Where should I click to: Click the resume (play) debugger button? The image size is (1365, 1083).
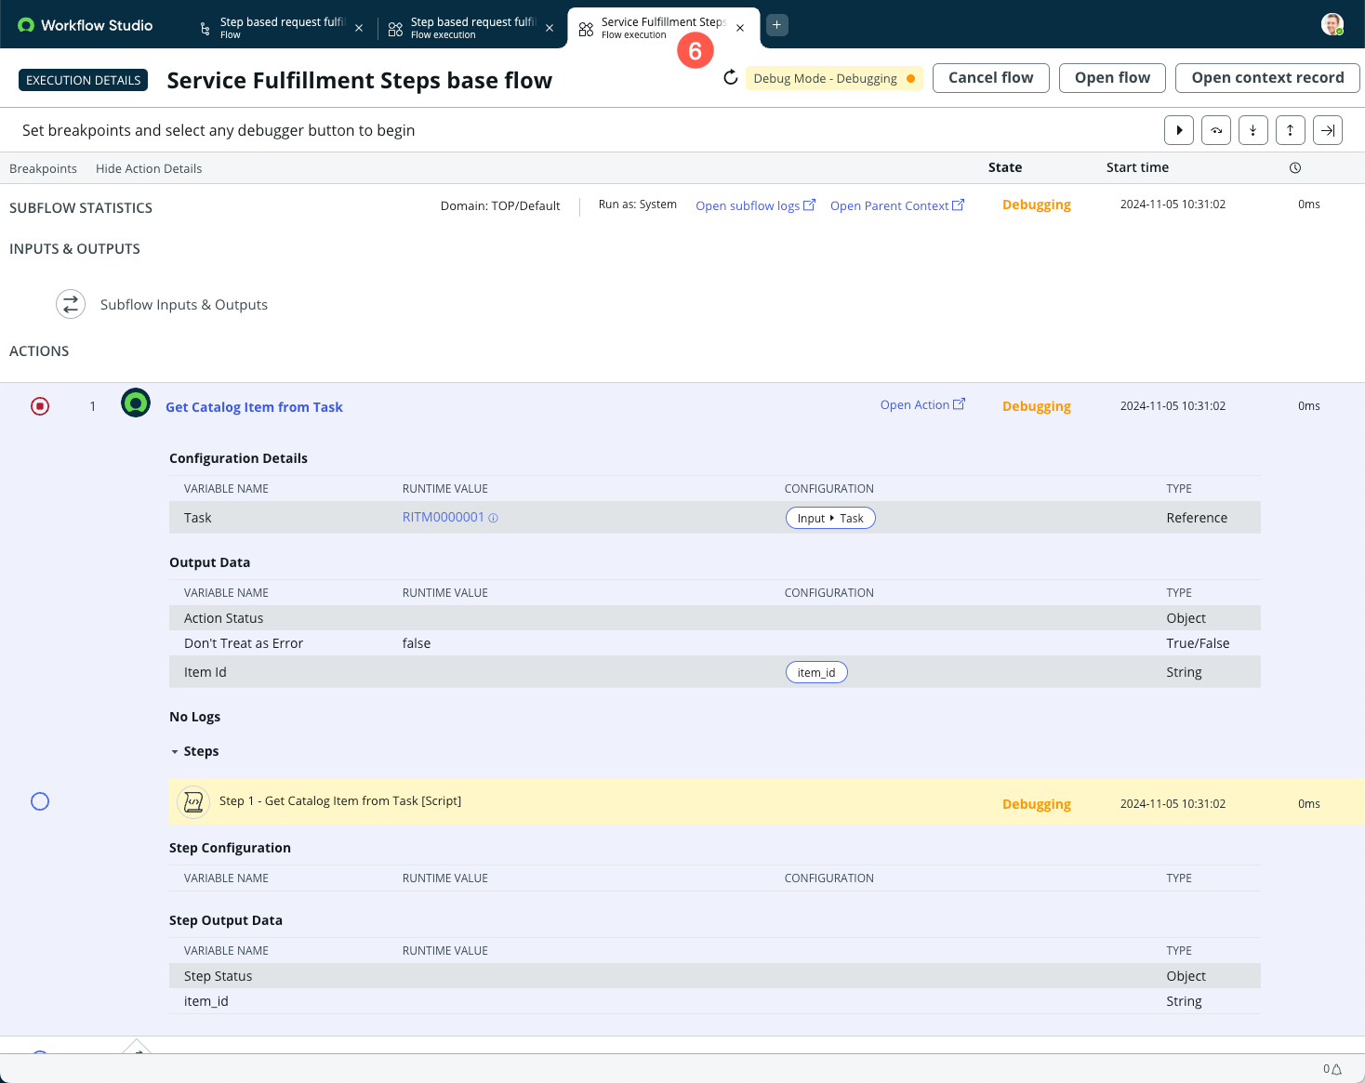pos(1179,130)
